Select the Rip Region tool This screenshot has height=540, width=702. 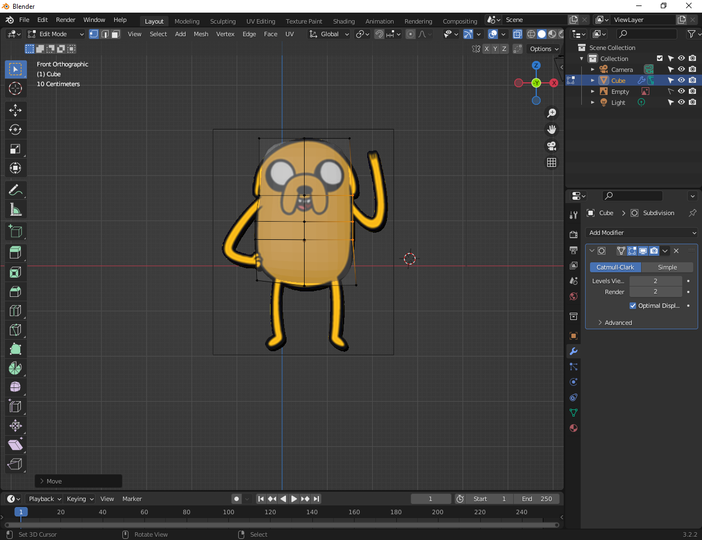(x=15, y=464)
